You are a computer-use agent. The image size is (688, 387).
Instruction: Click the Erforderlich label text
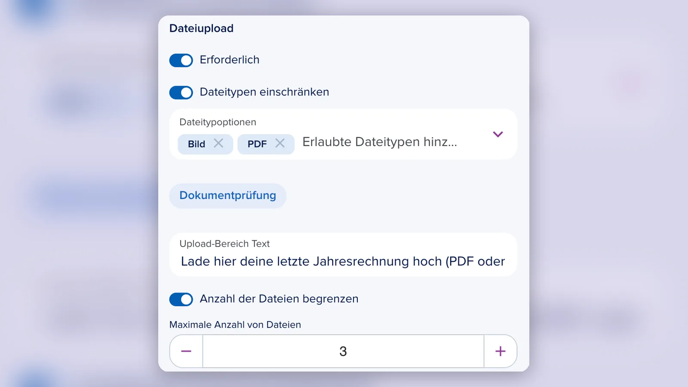click(x=230, y=60)
